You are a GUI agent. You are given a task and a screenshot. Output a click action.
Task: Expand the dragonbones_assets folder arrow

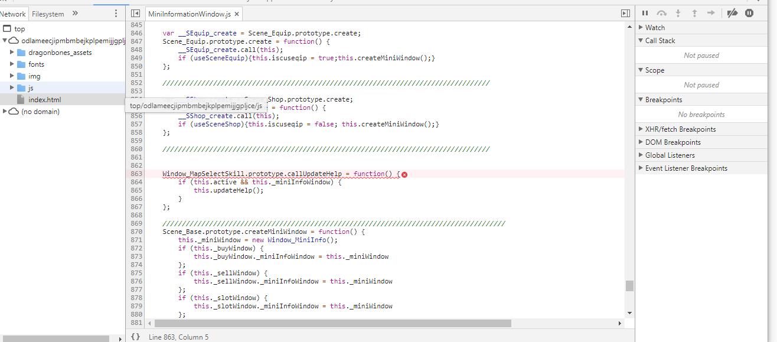pyautogui.click(x=12, y=53)
